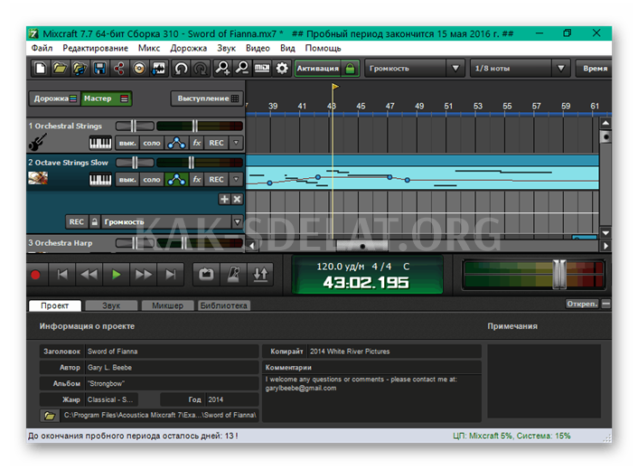Click the Дорожка add track button
Screen dimensions: 638x469
point(54,98)
